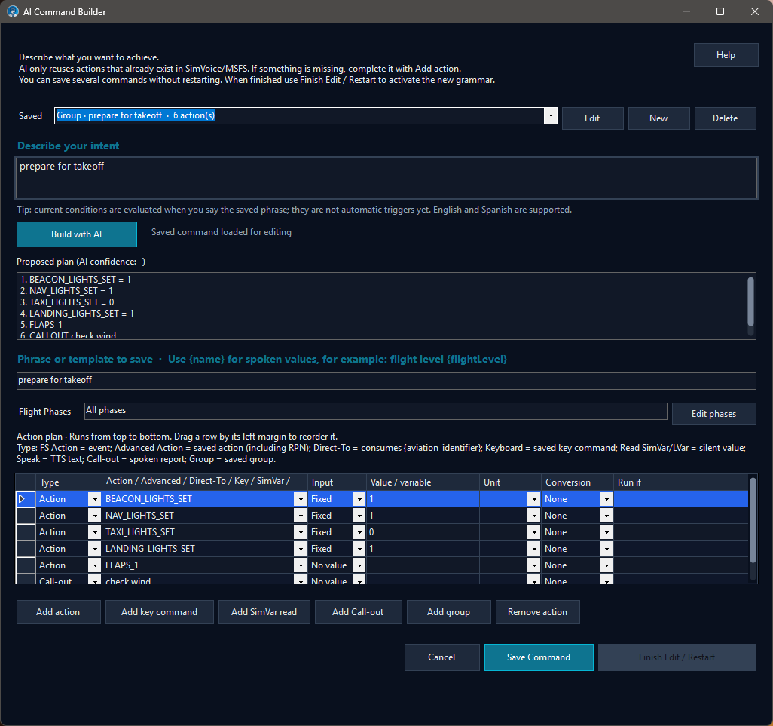This screenshot has width=773, height=726.
Task: Select row margin of BEACON_LIGHTS_SET row
Action: [x=26, y=499]
